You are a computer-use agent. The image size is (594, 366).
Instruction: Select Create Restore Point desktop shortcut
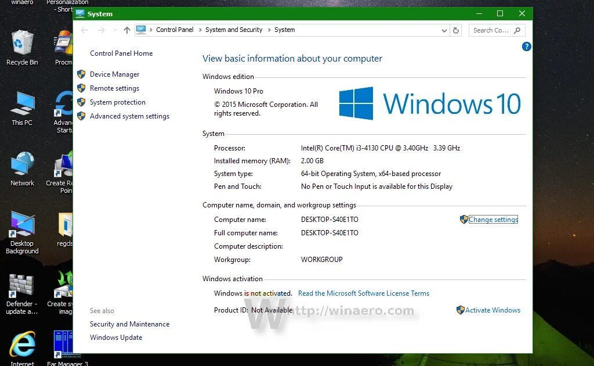60,172
